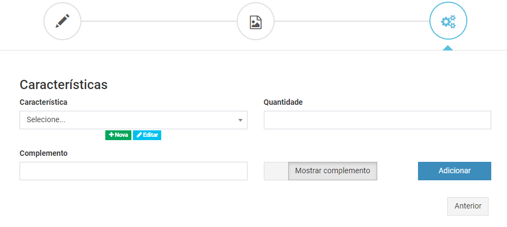Focus the Complemento text field
The width and height of the screenshot is (507, 227).
pyautogui.click(x=134, y=171)
